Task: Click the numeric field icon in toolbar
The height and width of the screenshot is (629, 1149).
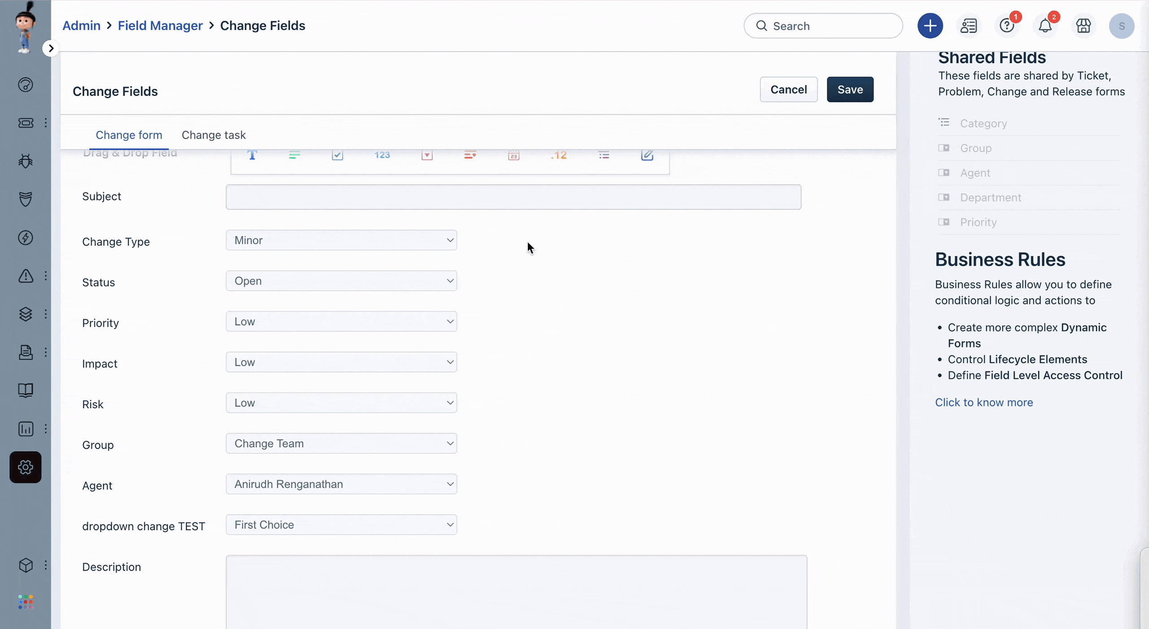Action: [x=382, y=155]
